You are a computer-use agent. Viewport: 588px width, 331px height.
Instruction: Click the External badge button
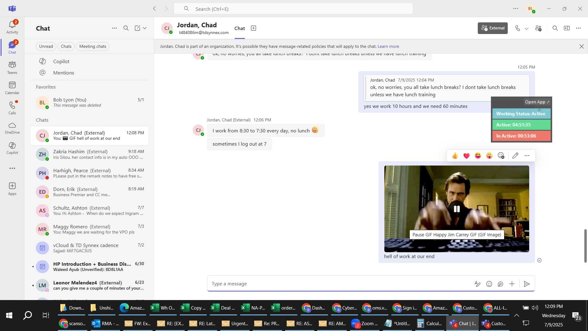click(x=492, y=28)
